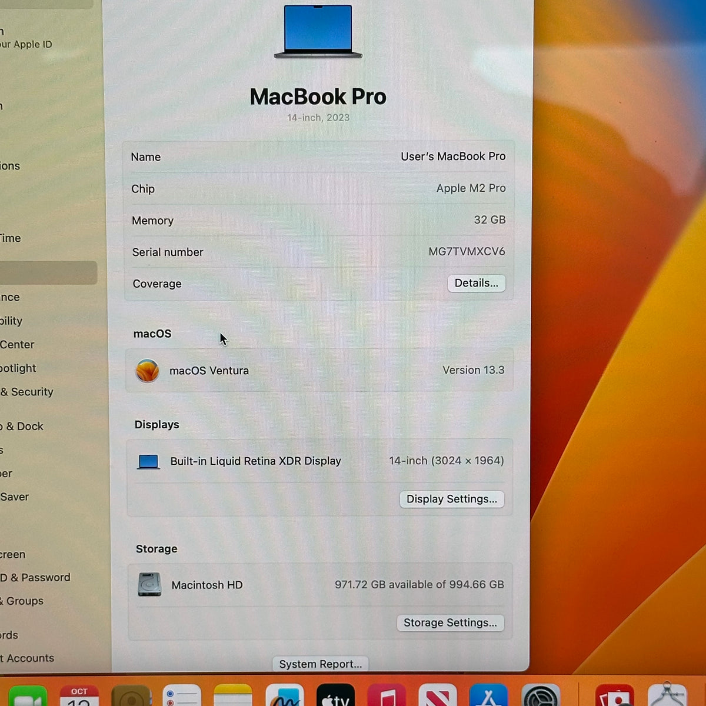Click the name value "User's MacBook Pro"
The height and width of the screenshot is (706, 706).
453,156
